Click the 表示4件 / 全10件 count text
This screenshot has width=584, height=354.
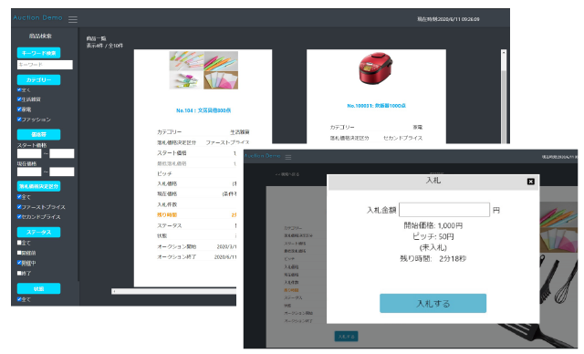[105, 46]
